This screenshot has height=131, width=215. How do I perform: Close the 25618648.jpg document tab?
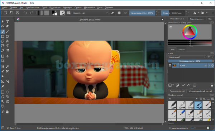point(162,19)
